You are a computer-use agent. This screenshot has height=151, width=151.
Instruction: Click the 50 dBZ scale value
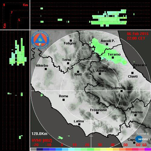coord(125,145)
